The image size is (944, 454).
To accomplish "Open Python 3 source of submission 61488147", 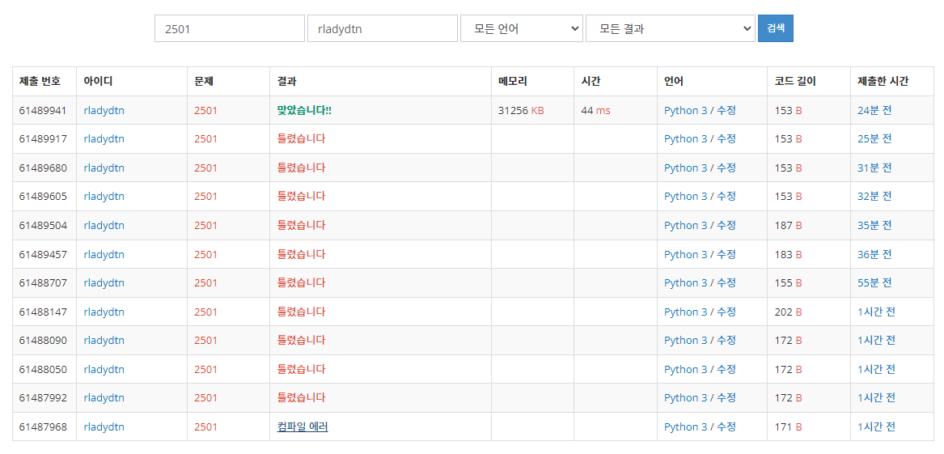I will point(686,312).
